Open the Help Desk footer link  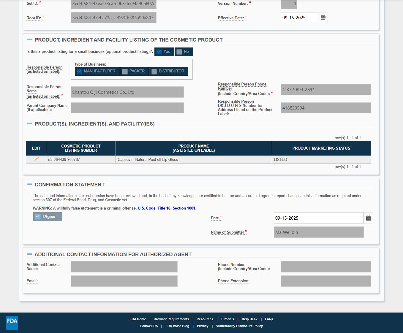[x=249, y=319]
